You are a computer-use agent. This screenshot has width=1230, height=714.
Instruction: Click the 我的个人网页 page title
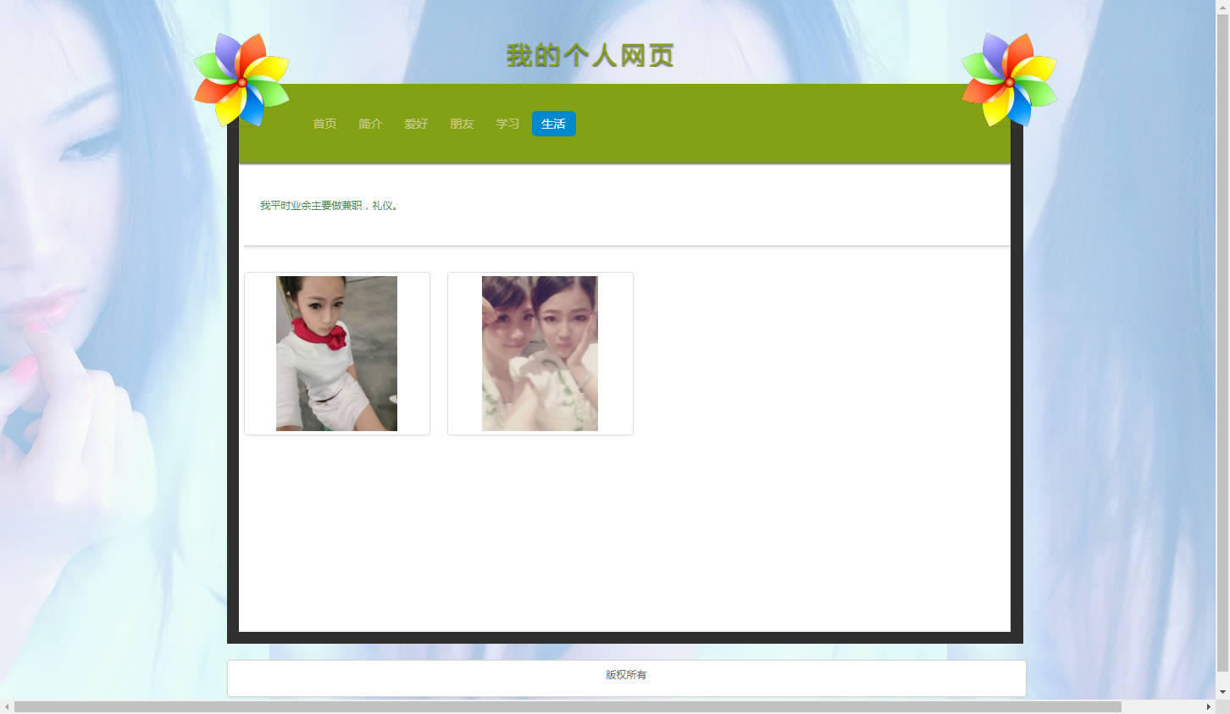pos(590,56)
